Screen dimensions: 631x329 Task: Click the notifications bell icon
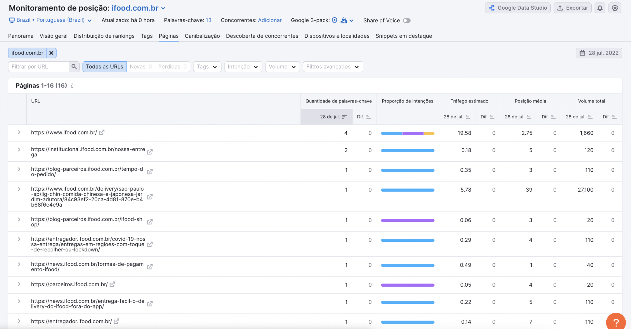pos(600,8)
